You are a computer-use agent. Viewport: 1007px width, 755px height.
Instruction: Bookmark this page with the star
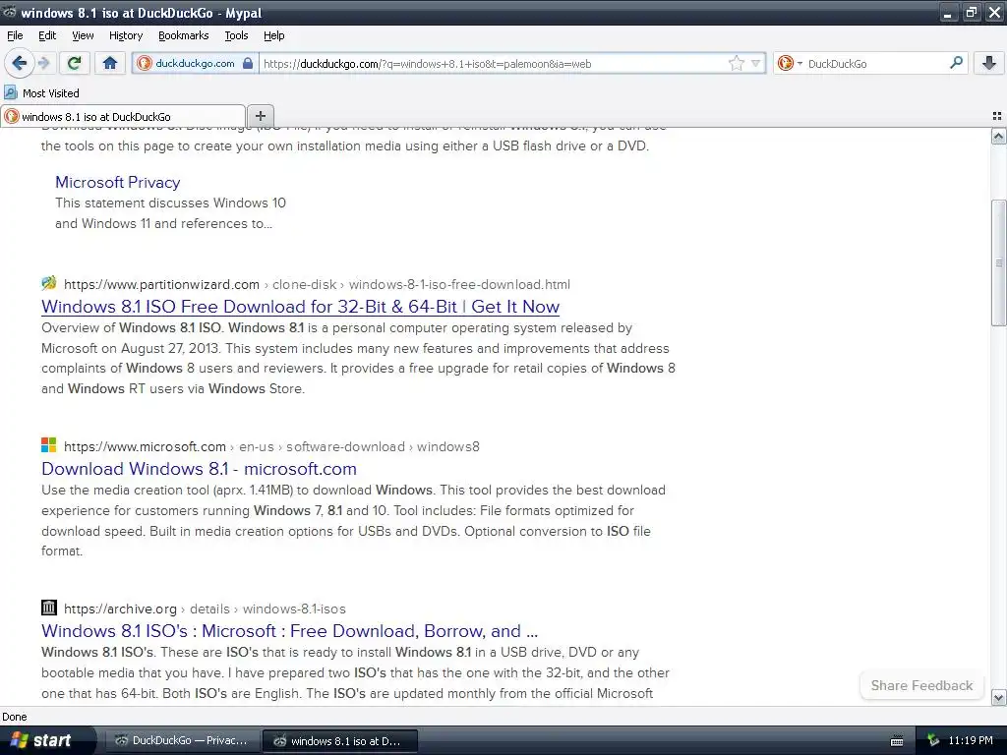736,63
